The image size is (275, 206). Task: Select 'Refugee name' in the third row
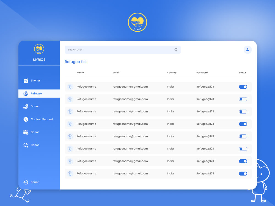click(86, 112)
